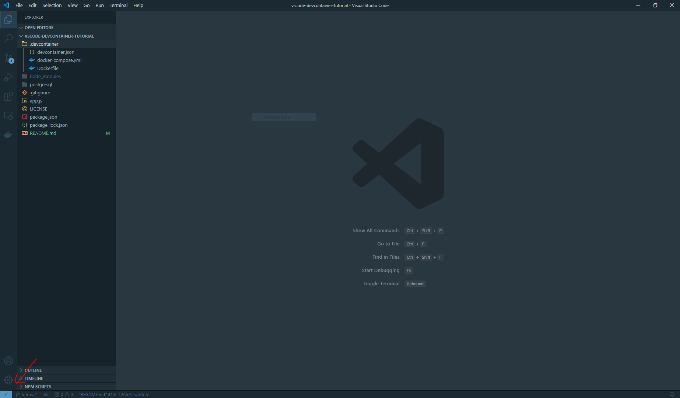Open the Explorer view in activity bar
Viewport: 680px width, 398px height.
pyautogui.click(x=8, y=19)
